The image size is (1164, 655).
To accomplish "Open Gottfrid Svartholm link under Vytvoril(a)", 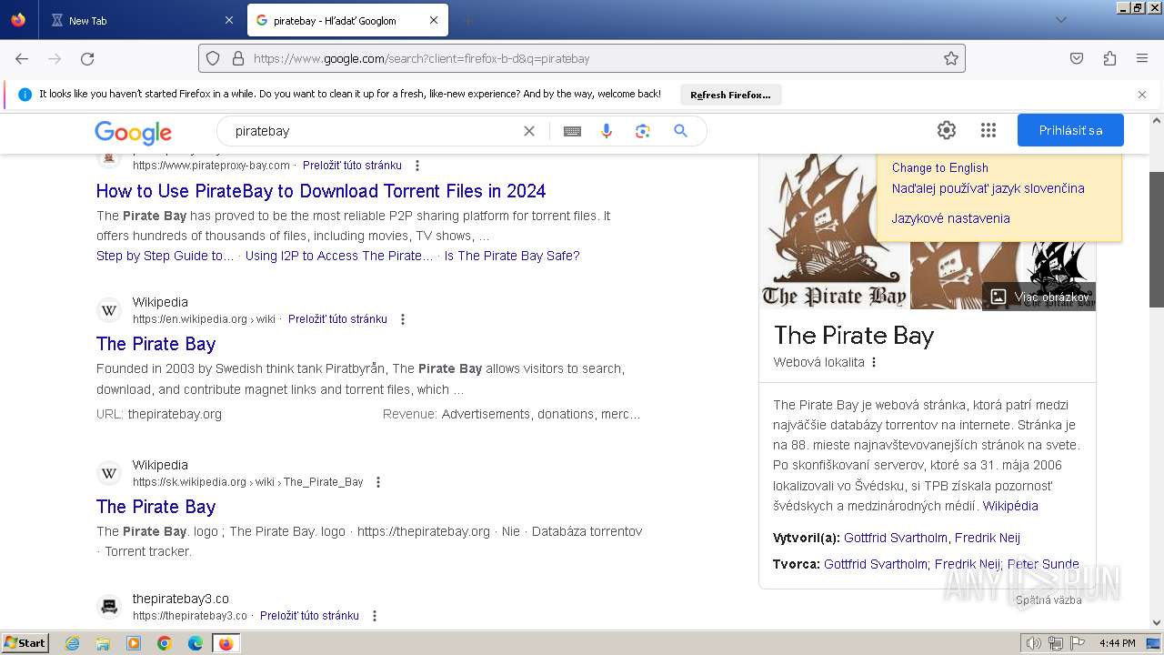I will 896,538.
